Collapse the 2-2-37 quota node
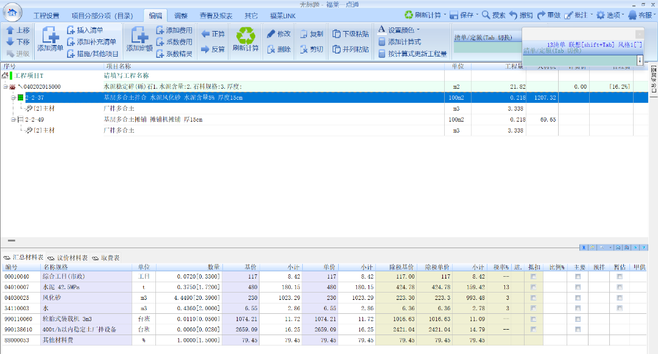 (13, 97)
